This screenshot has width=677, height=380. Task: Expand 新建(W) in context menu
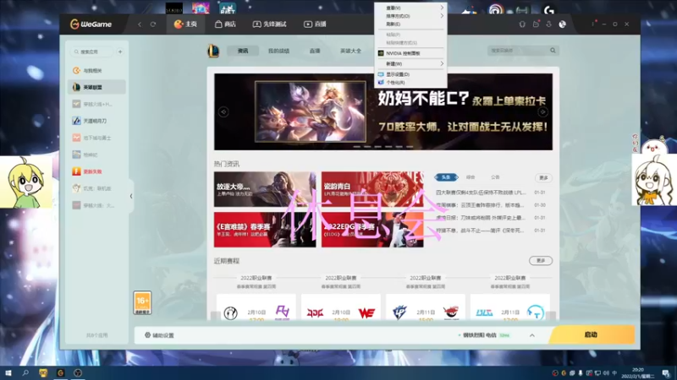(410, 64)
